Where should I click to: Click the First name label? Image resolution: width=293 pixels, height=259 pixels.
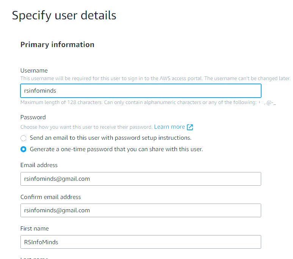[x=34, y=229]
